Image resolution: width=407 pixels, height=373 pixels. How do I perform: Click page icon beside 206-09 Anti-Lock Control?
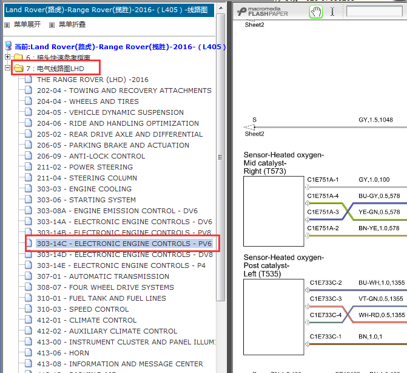tap(29, 155)
